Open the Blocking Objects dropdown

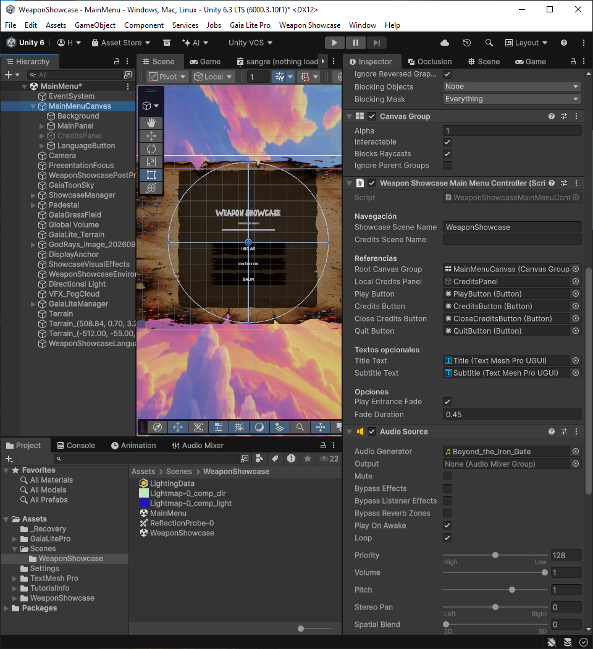[x=512, y=87]
